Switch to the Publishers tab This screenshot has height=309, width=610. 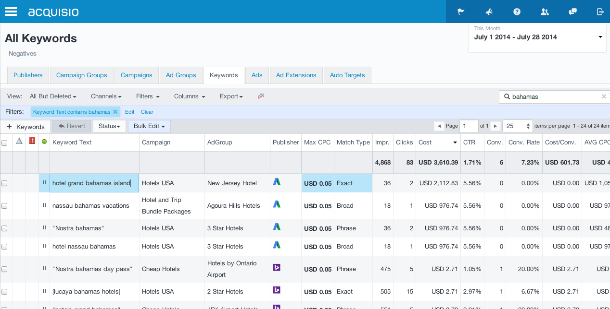click(28, 75)
